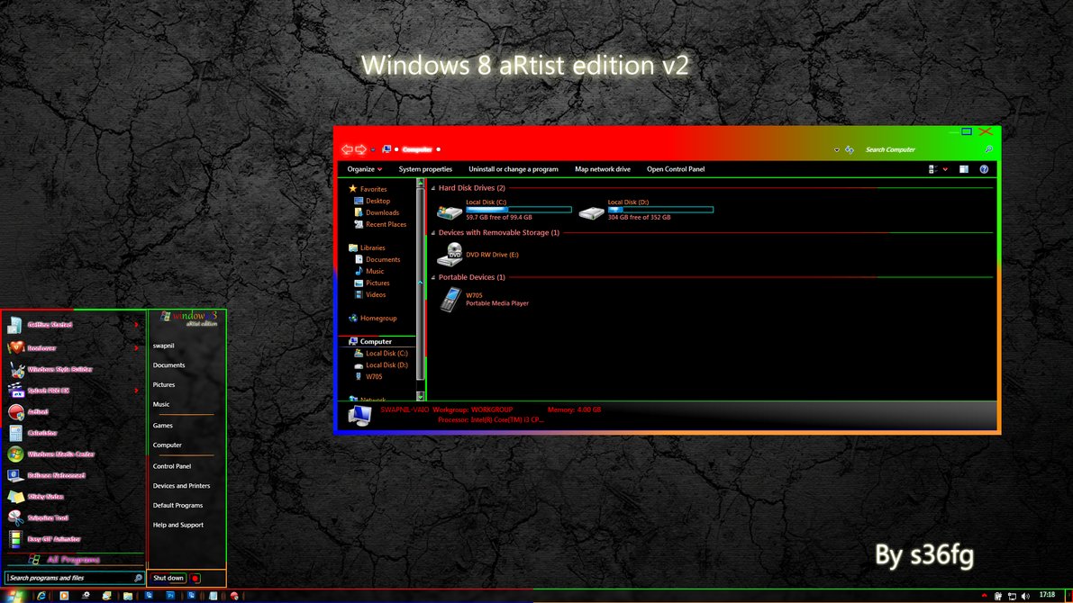Viewport: 1073px width, 603px height.
Task: Select Control Panel in Start menu
Action: tap(171, 466)
